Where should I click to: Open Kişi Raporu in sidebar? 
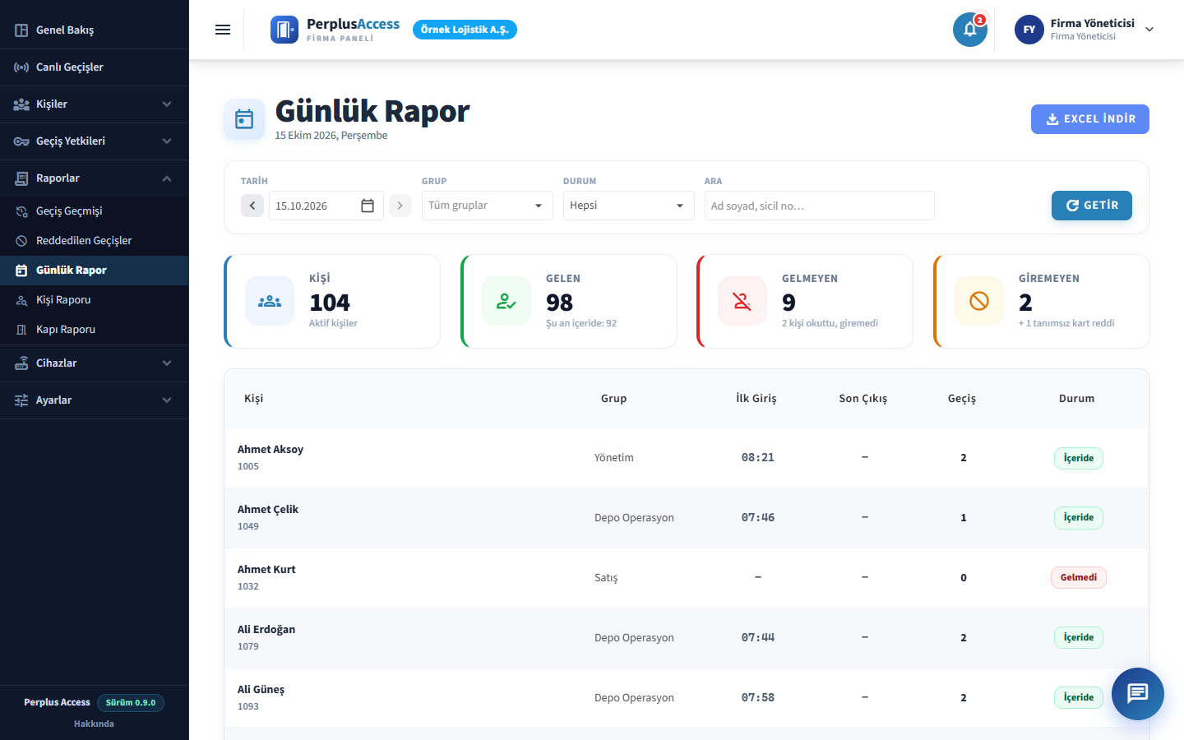click(95, 300)
